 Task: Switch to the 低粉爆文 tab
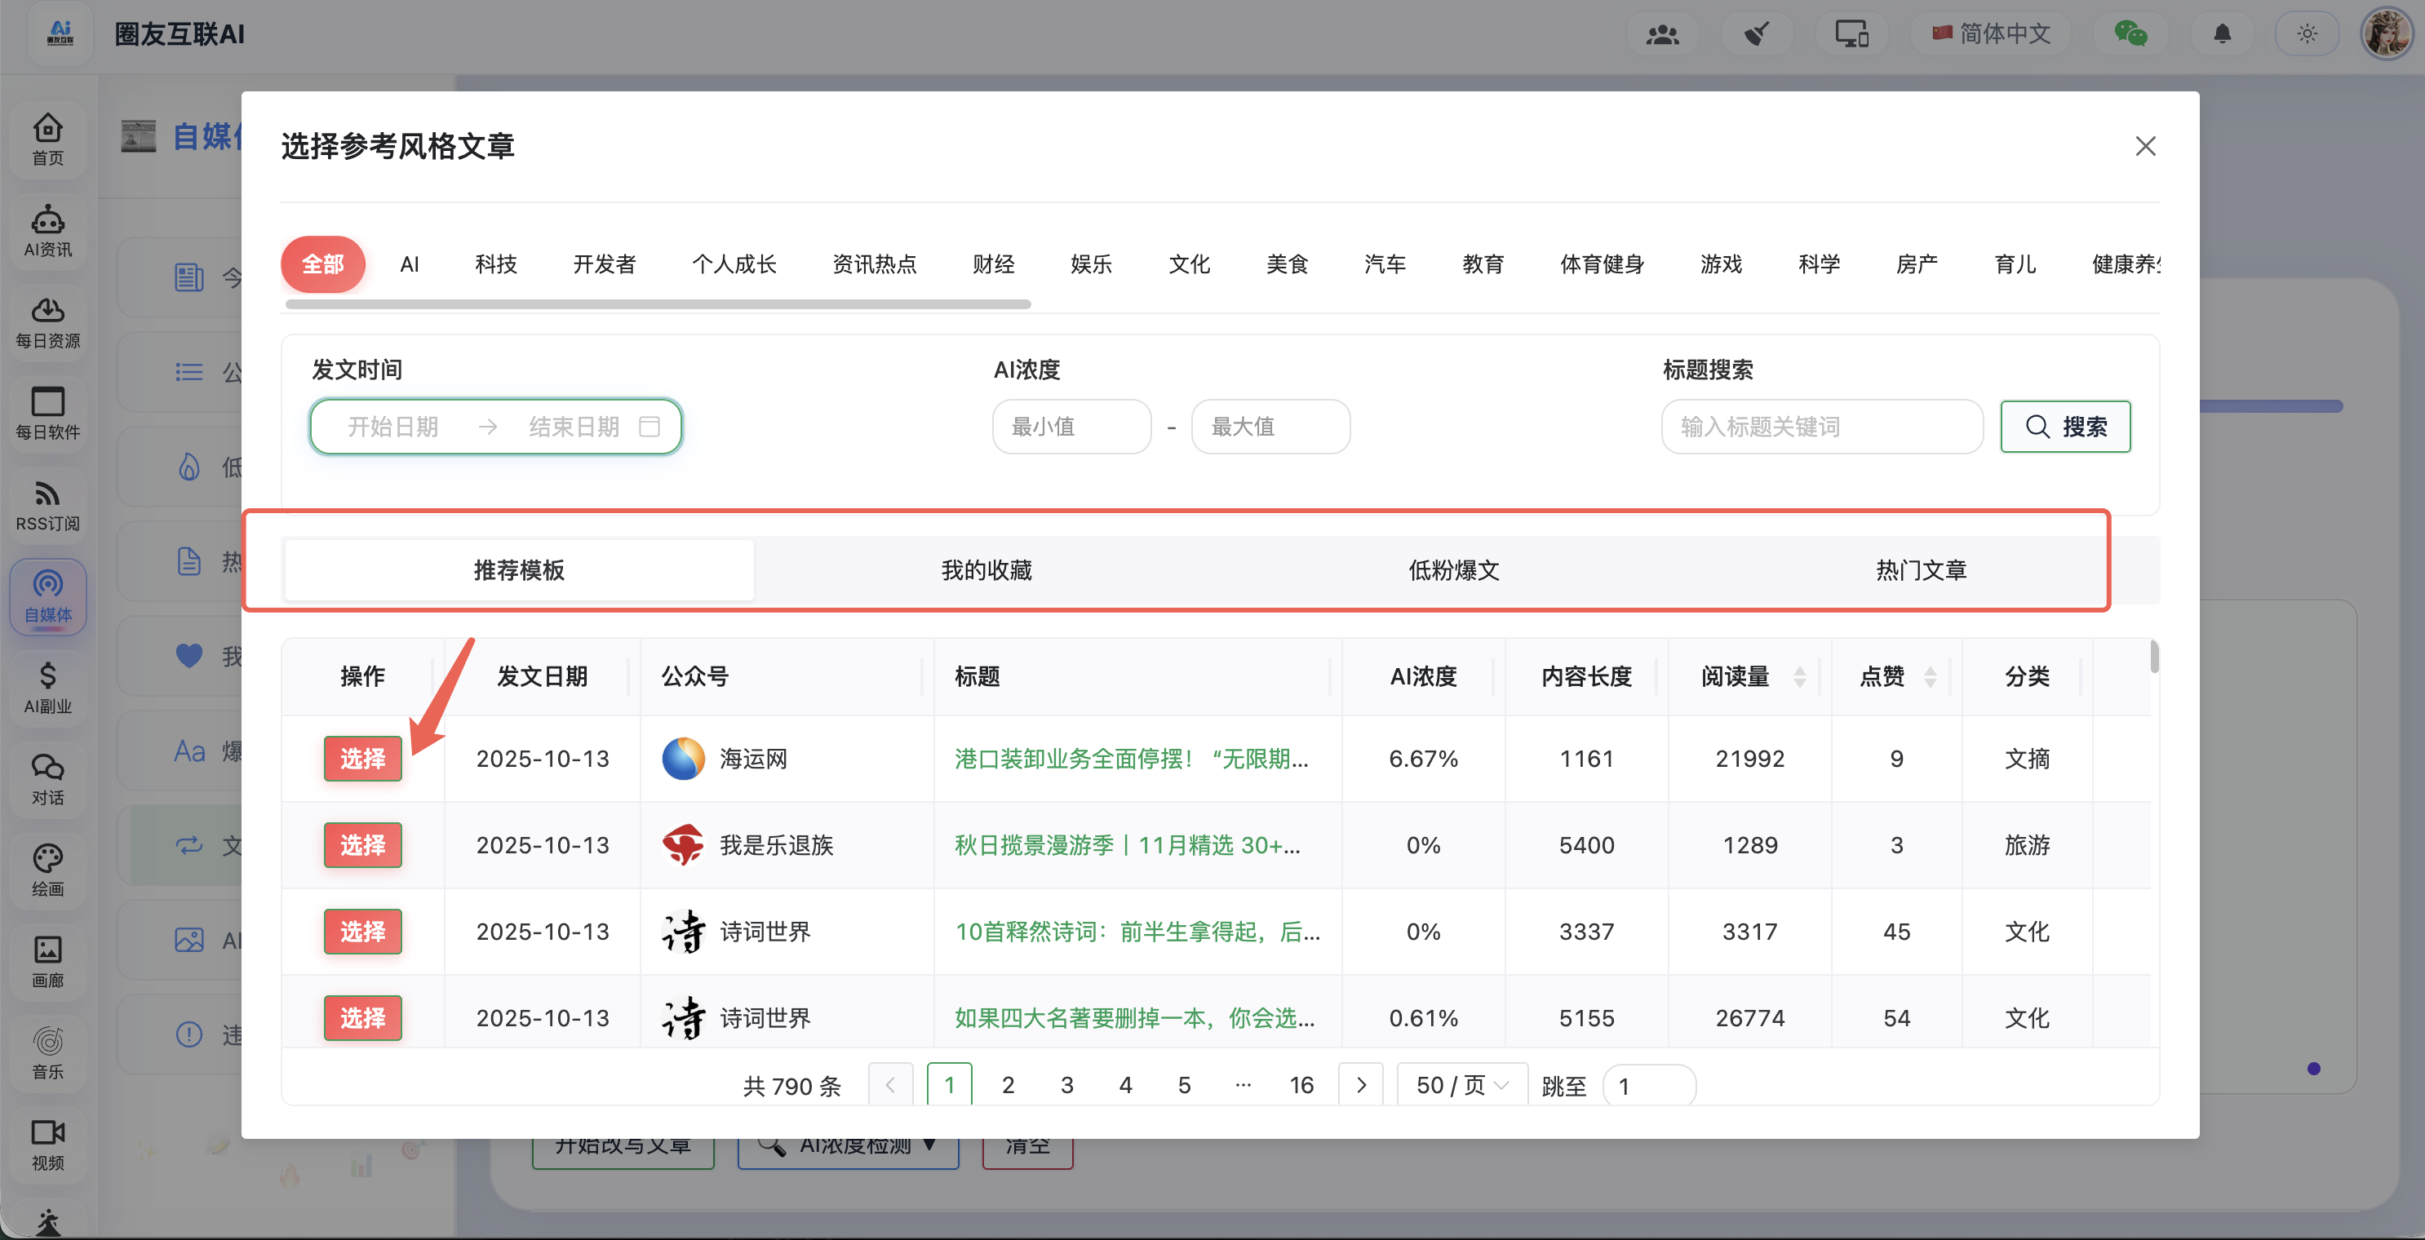tap(1453, 569)
